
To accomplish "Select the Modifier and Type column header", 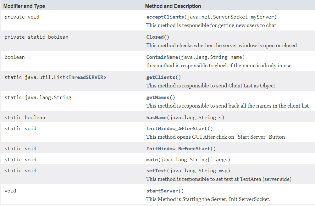I will tap(24, 6).
